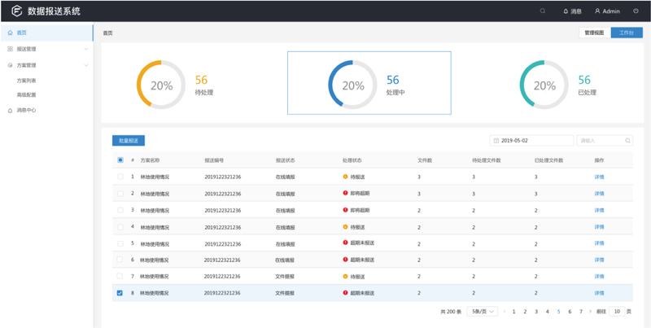The height and width of the screenshot is (328, 651).
Task: Go to page 7
Action: coord(581,312)
